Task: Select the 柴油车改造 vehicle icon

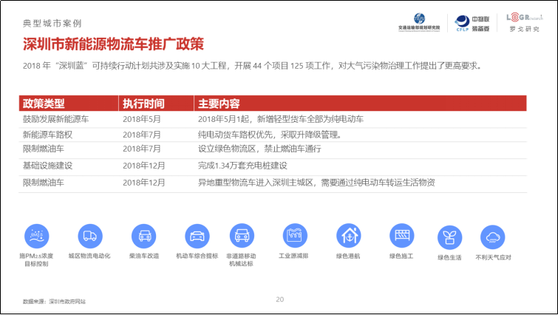Action: [x=144, y=236]
